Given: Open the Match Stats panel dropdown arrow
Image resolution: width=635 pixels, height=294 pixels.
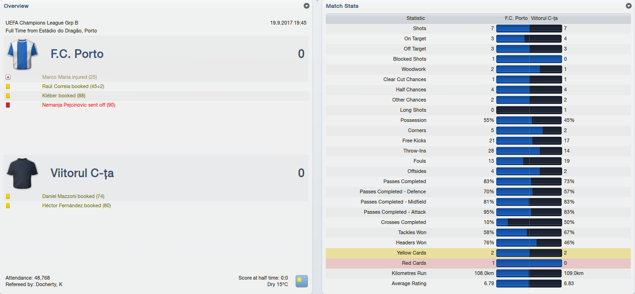Looking at the screenshot, I should coord(629,6).
